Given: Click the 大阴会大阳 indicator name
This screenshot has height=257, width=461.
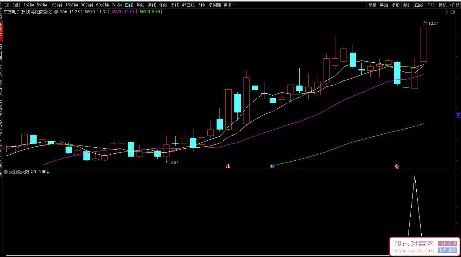Looking at the screenshot, I should pos(19,172).
